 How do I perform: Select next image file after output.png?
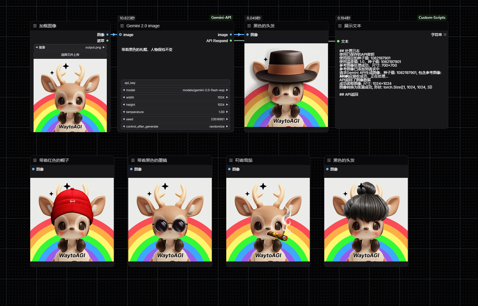(104, 47)
